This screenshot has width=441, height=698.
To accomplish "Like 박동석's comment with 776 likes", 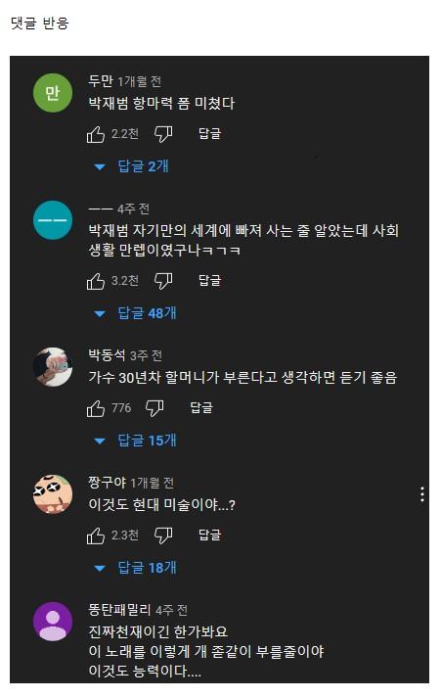I will 96,408.
